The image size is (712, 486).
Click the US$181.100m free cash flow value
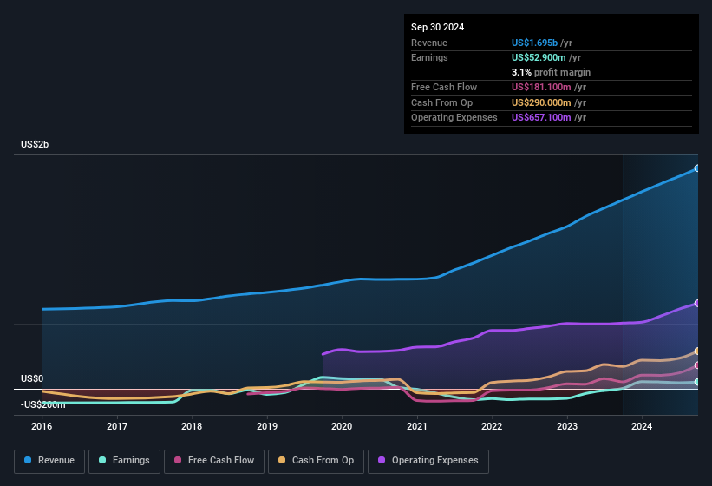click(x=541, y=87)
